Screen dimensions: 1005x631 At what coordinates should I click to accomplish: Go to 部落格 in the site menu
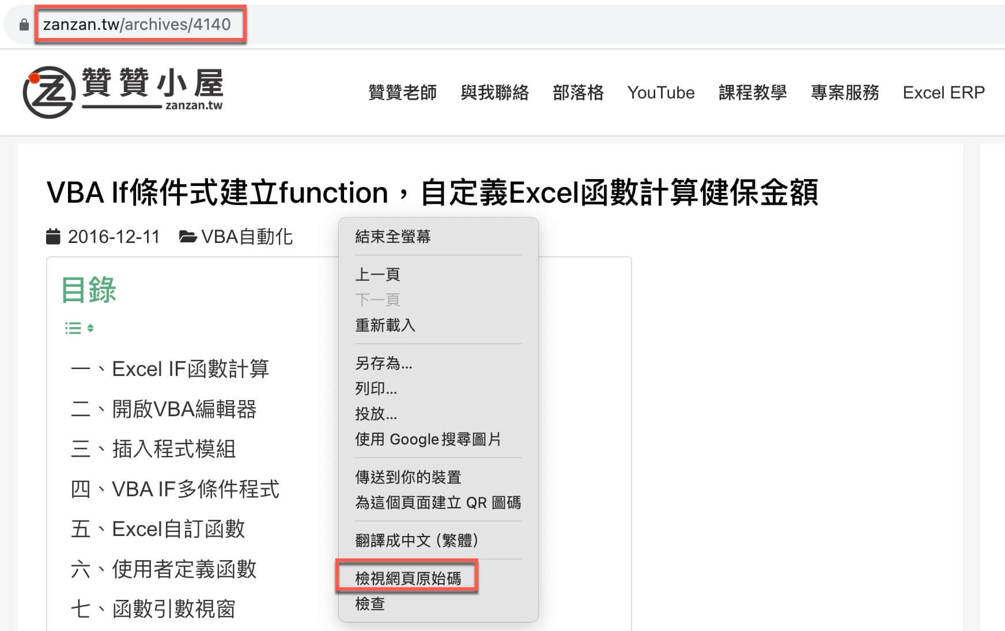click(x=578, y=93)
